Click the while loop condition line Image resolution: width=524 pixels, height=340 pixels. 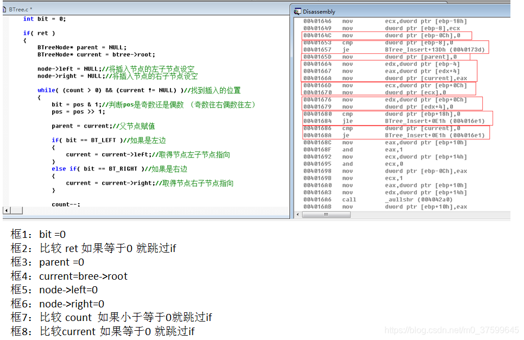[139, 90]
